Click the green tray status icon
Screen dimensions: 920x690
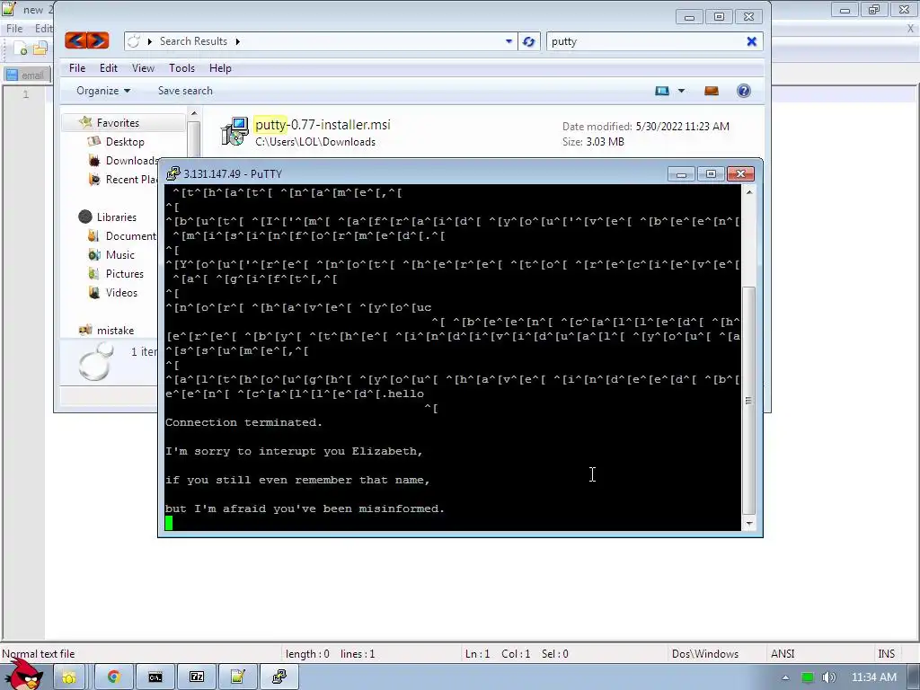coord(808,677)
